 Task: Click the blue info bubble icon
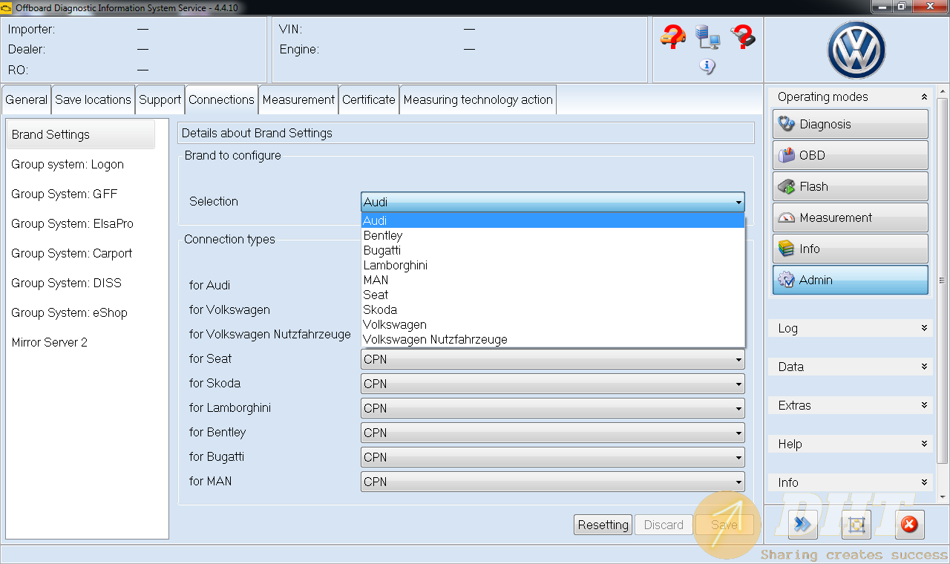[707, 67]
